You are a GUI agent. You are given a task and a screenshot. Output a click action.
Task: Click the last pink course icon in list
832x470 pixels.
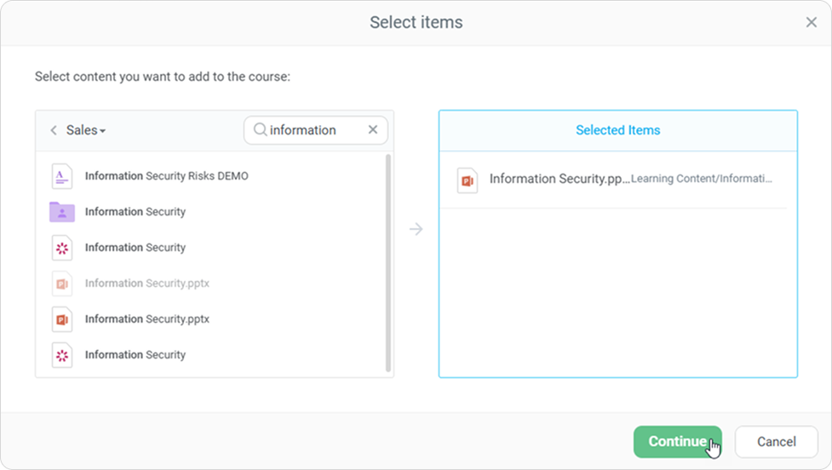pos(61,355)
